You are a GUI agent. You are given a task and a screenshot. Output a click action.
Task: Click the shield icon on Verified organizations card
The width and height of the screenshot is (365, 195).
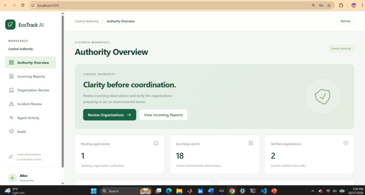pos(346,143)
